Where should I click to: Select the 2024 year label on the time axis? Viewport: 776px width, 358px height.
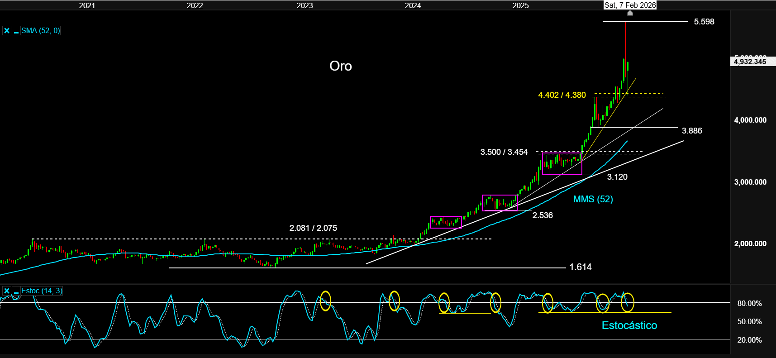413,5
